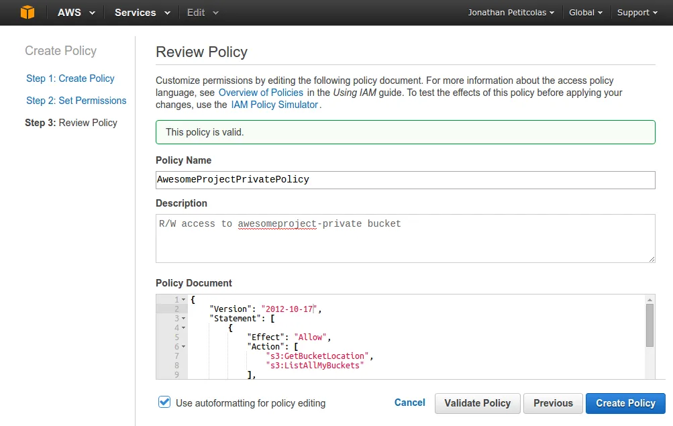Click the Create Policy button
This screenshot has width=673, height=426.
(625, 403)
